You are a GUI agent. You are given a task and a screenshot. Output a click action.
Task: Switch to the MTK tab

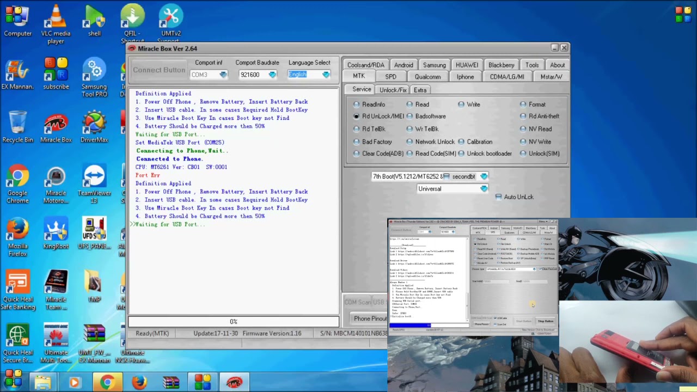coord(359,76)
